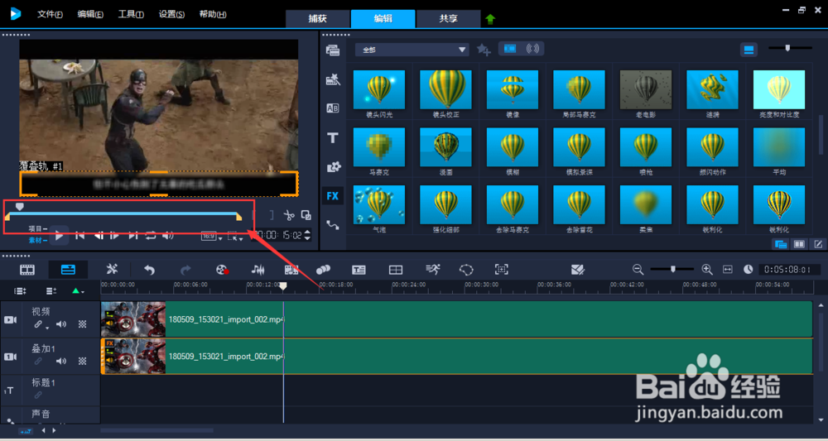The width and height of the screenshot is (828, 441).
Task: Open the Path library icon
Action: click(x=333, y=225)
